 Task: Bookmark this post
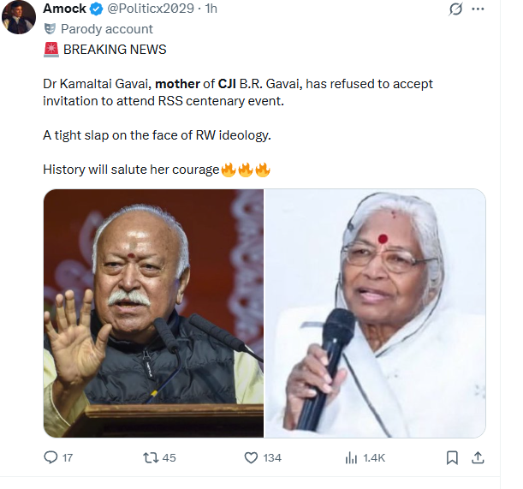(452, 457)
